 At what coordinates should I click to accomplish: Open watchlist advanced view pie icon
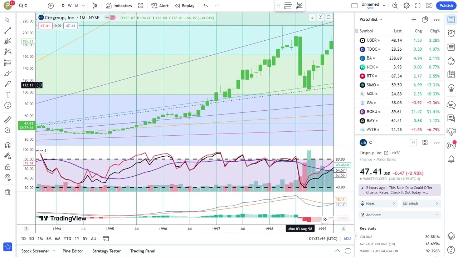pyautogui.click(x=425, y=20)
